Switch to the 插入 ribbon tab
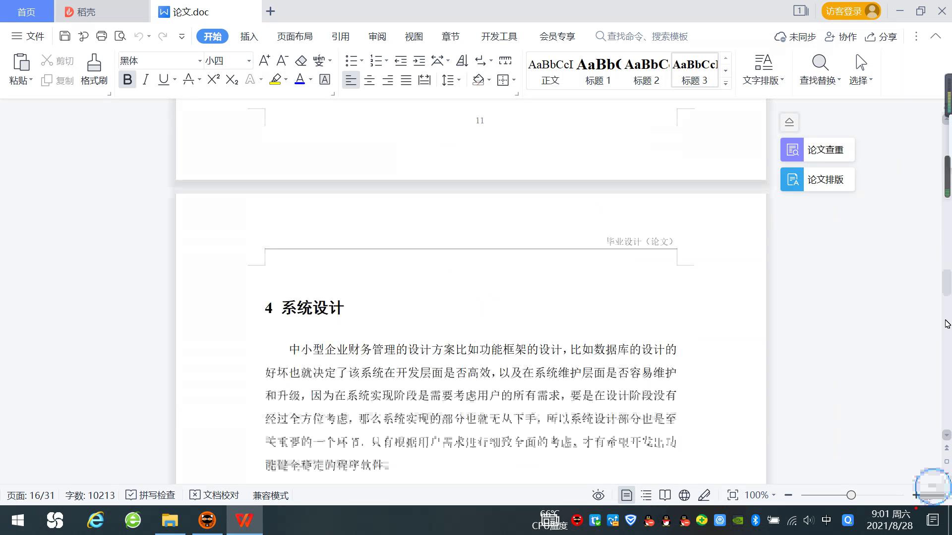 coord(248,36)
